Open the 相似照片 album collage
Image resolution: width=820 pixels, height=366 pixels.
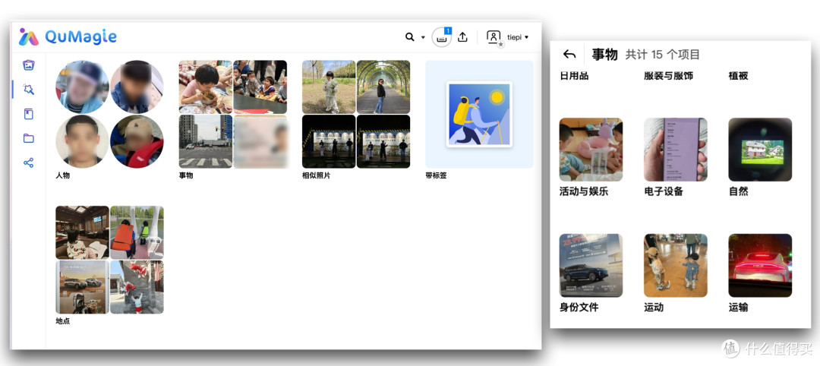tap(356, 114)
